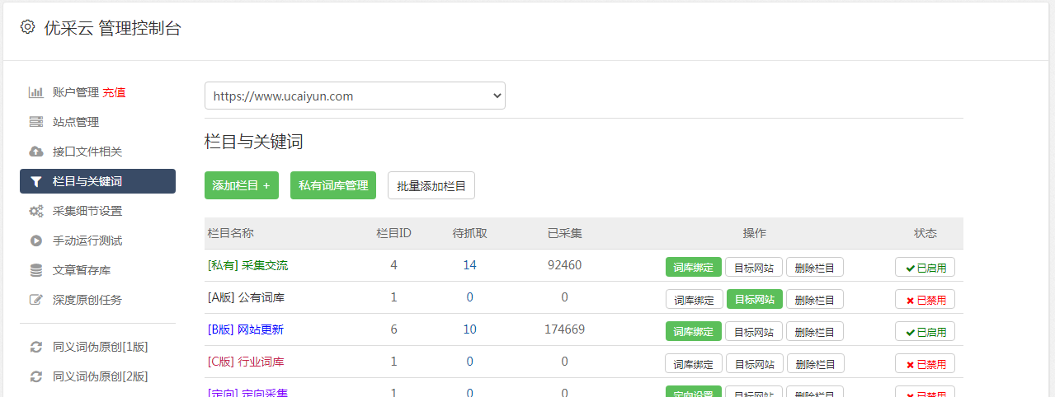The image size is (1055, 397).
Task: Click 目标网站 for the 网站更新 row
Action: pos(754,330)
